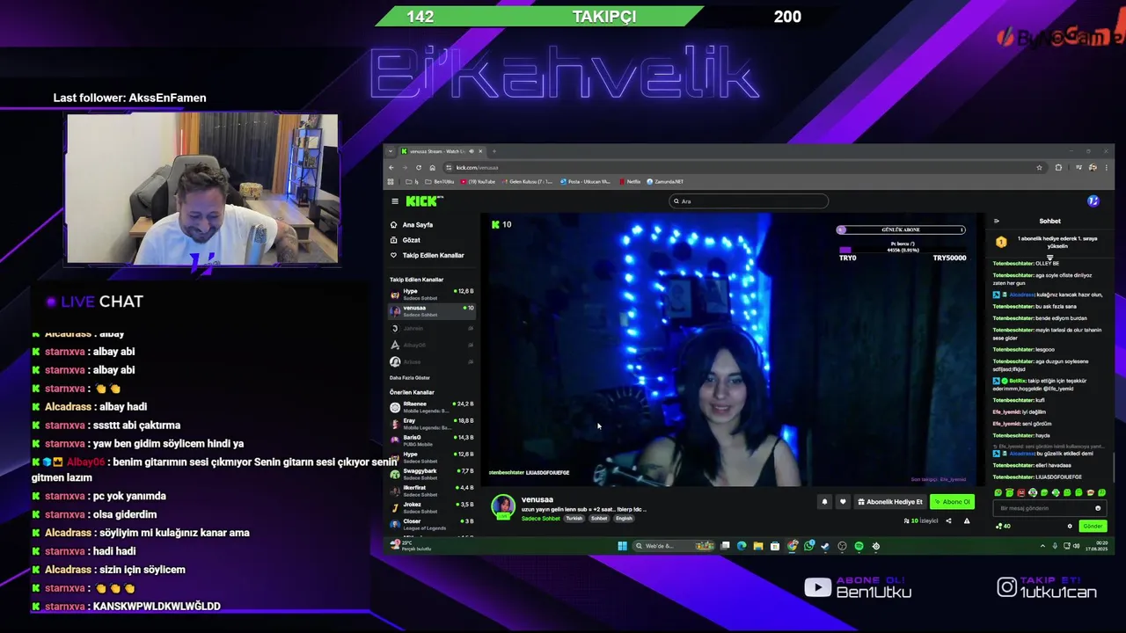
Task: Bookmark this page with star icon
Action: coord(1039,168)
